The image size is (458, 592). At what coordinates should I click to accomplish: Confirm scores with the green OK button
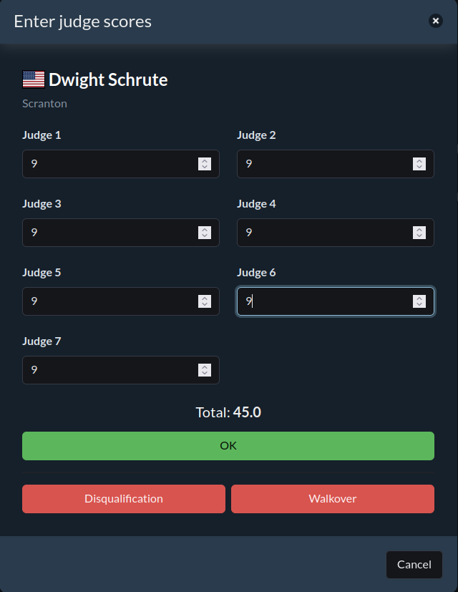pos(228,445)
